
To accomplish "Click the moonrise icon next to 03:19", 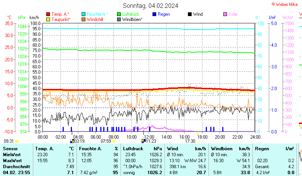I will coord(72,141).
